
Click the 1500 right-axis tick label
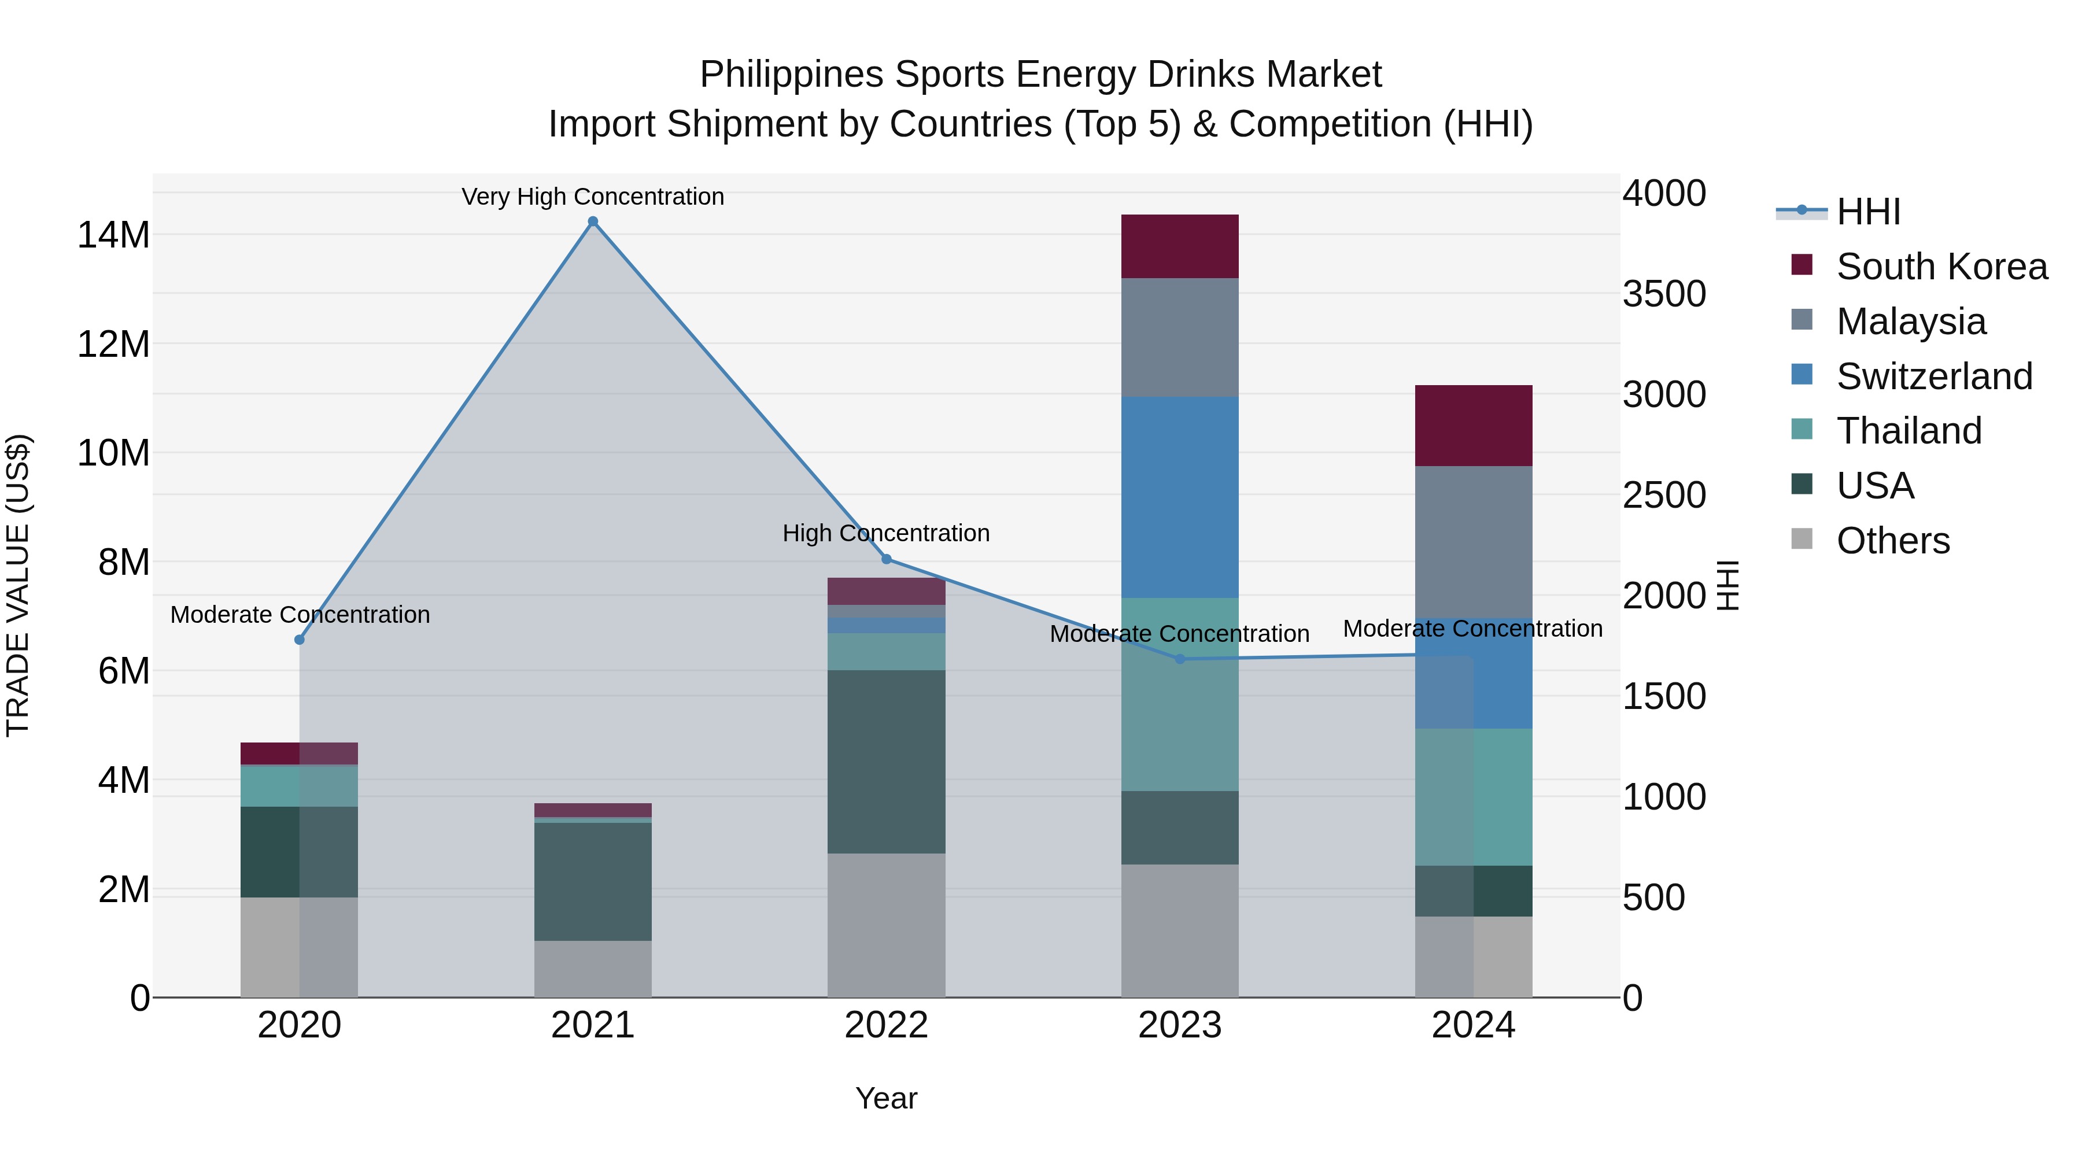[x=1664, y=696]
